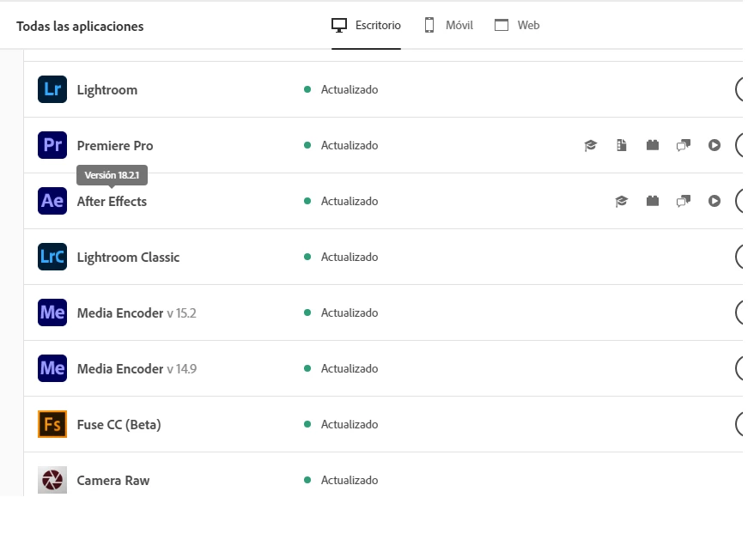The width and height of the screenshot is (748, 552).
Task: Click the Todas las aplicaciones heading
Action: [80, 27]
